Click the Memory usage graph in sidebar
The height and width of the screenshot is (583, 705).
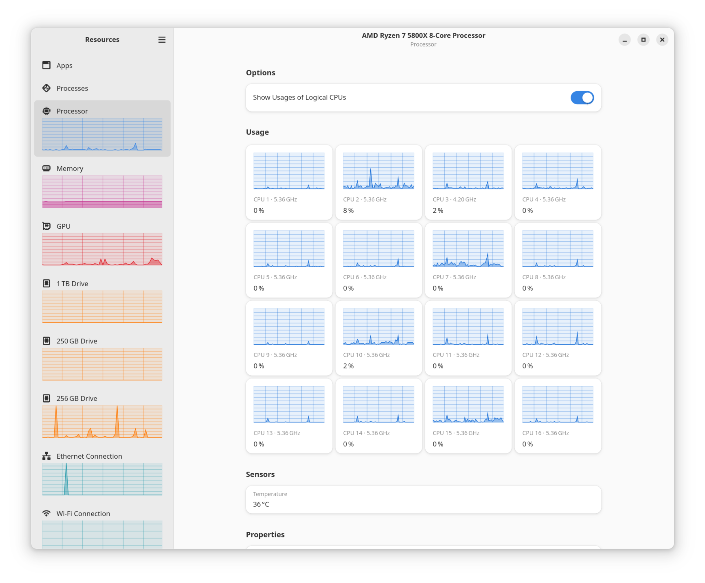(102, 192)
